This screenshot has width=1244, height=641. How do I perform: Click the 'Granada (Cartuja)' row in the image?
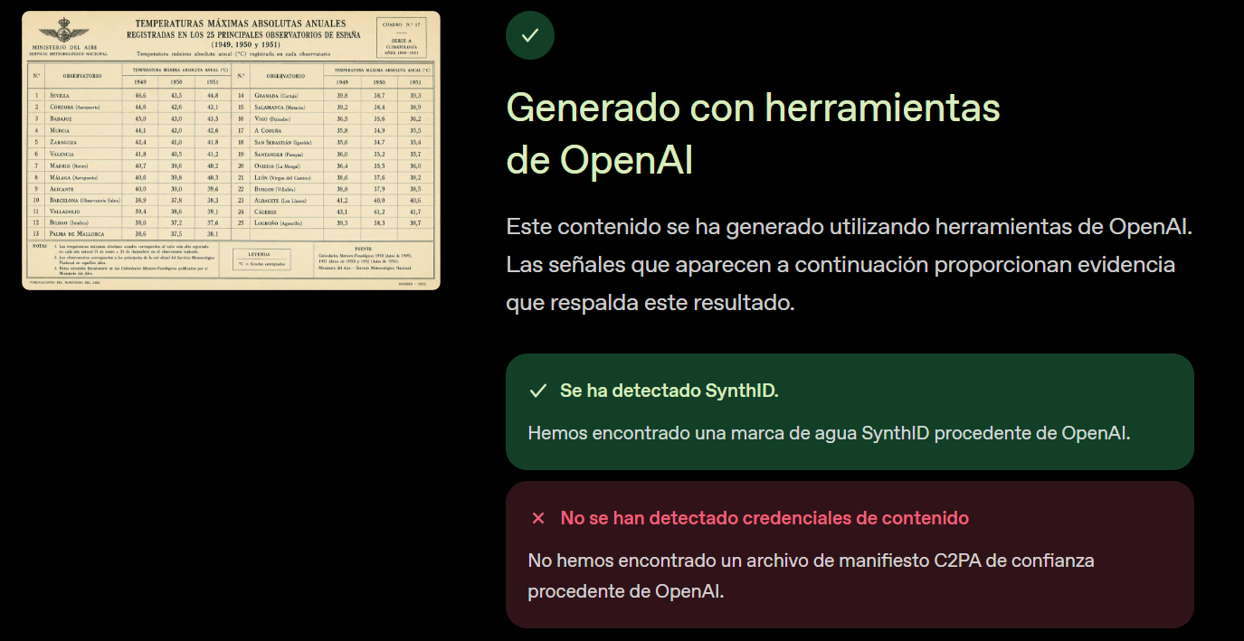click(x=333, y=95)
